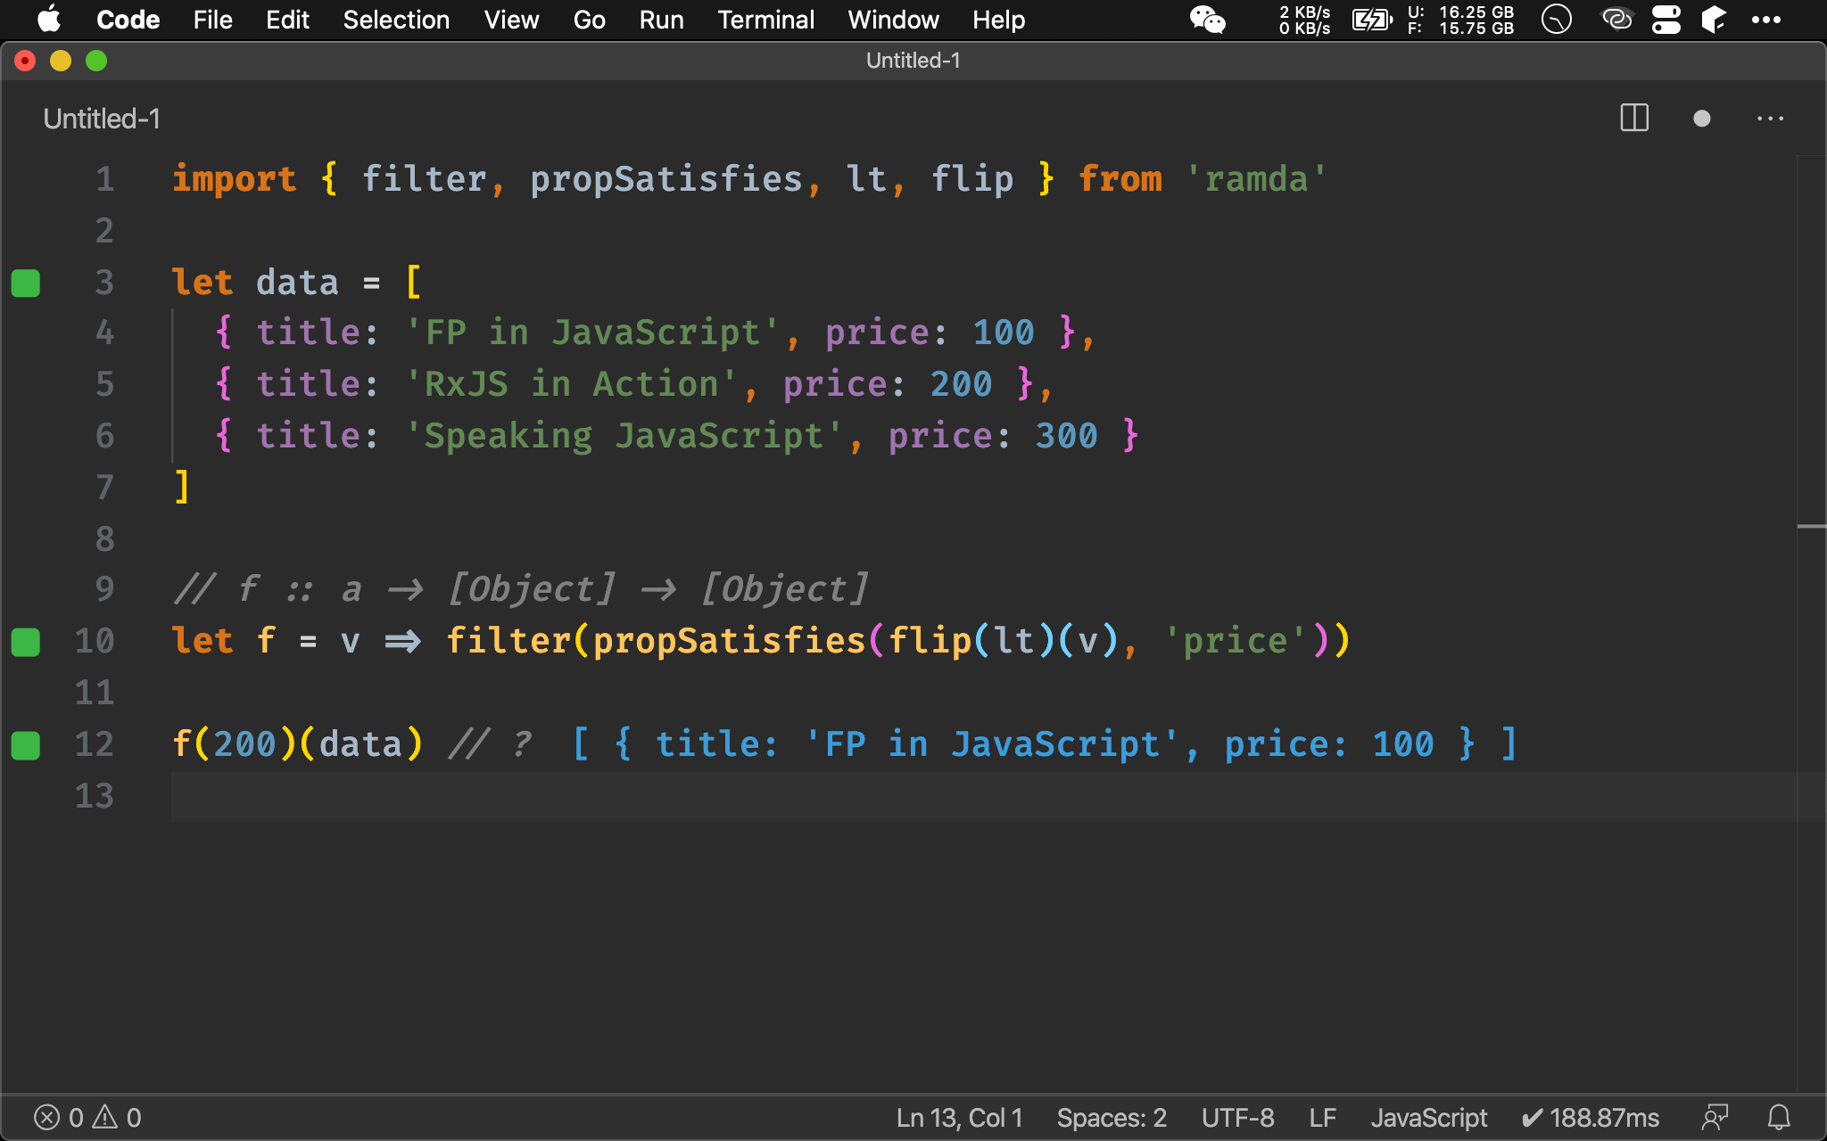Click the filter call on line 10
The image size is (1827, 1141).
[508, 641]
